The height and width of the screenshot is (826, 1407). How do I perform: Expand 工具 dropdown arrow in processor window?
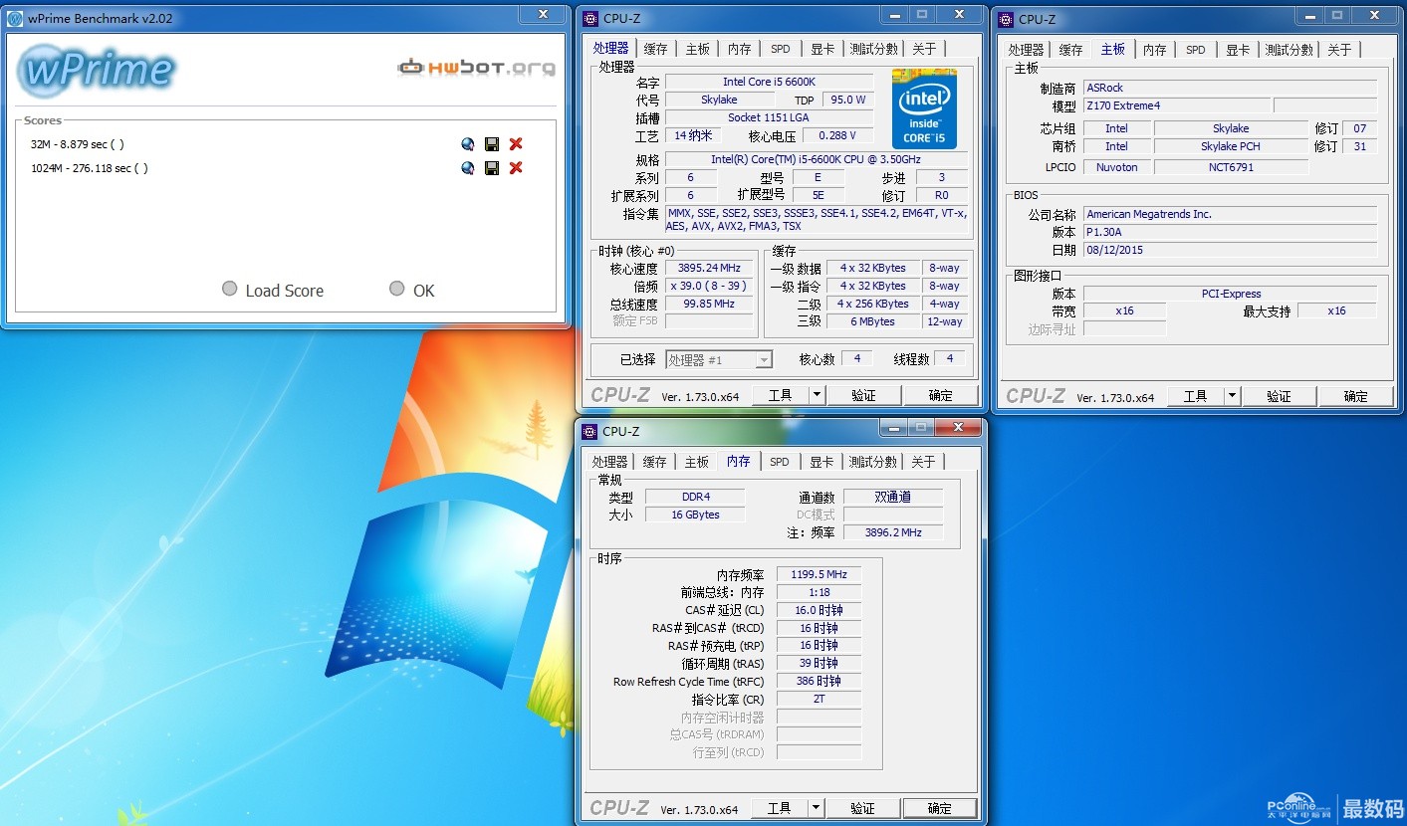click(817, 395)
